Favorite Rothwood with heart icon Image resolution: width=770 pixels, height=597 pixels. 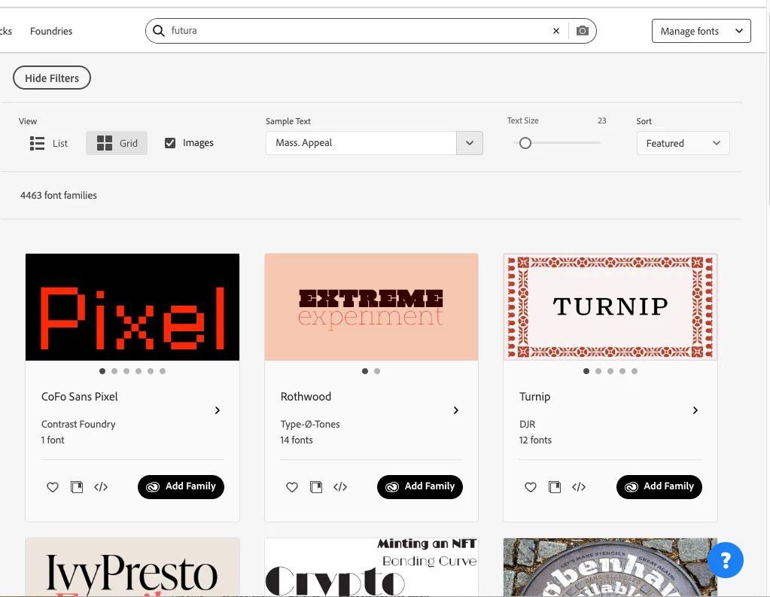pos(292,487)
